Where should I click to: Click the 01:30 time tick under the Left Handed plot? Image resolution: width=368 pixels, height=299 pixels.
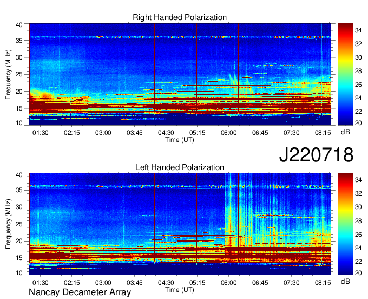tap(41, 283)
